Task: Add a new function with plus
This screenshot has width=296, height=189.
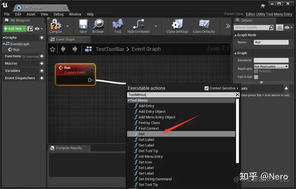Action: [42, 56]
